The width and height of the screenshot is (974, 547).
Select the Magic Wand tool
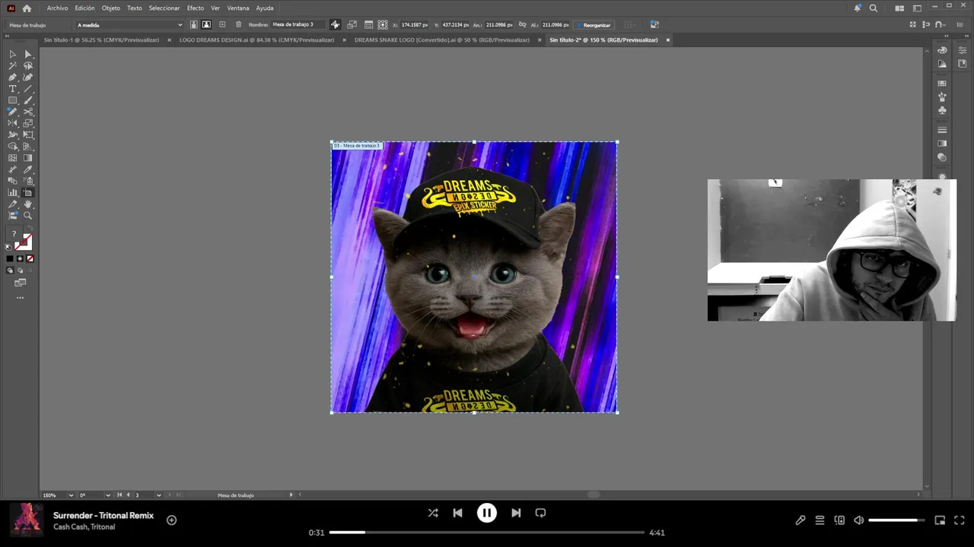click(12, 65)
